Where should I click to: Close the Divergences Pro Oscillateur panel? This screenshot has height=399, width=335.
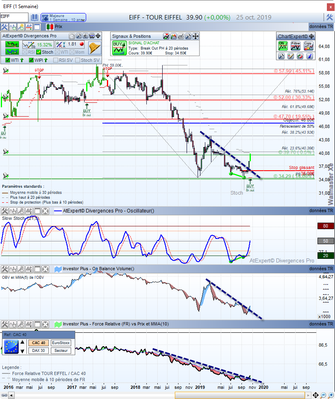tap(45, 211)
